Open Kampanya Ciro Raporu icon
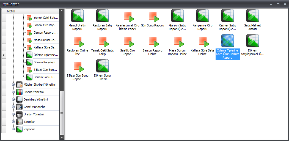Screen dimensions: 289x141 click(x=203, y=16)
